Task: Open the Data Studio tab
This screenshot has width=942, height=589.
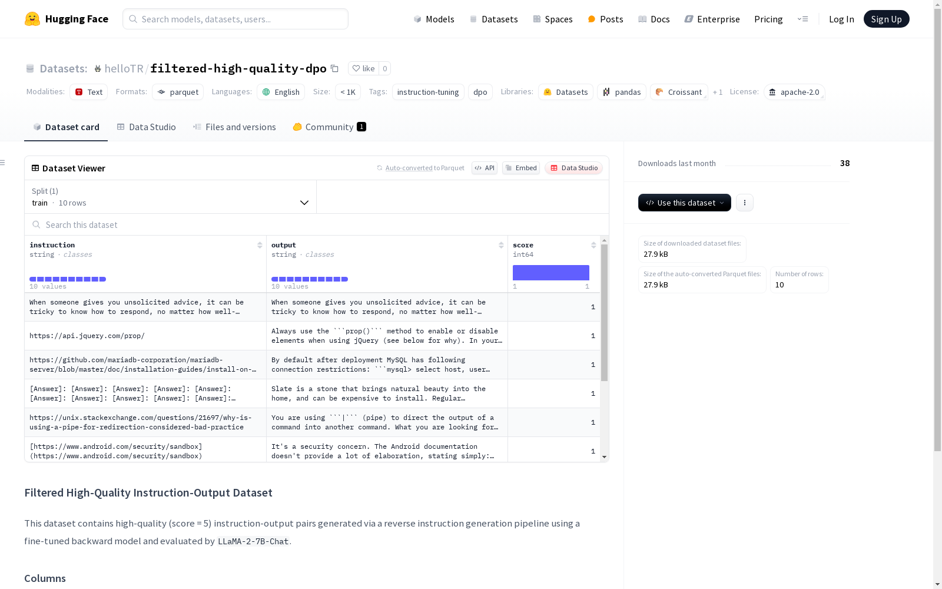Action: pos(147,127)
